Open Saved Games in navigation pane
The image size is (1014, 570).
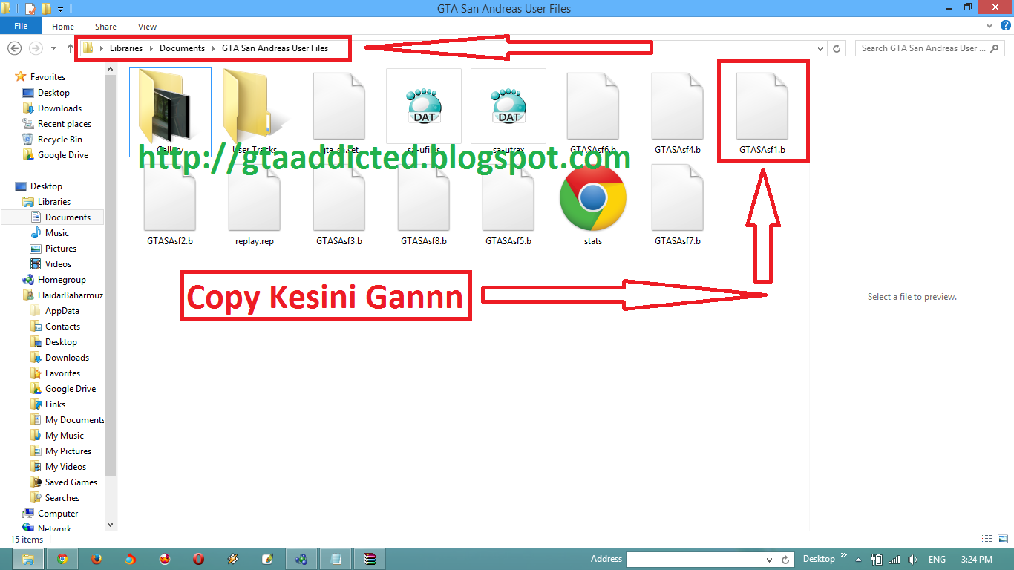click(x=71, y=482)
